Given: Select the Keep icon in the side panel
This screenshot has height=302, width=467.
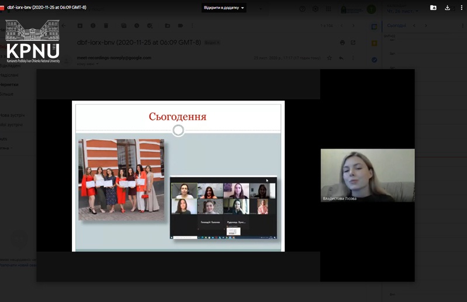Looking at the screenshot, I should (375, 43).
